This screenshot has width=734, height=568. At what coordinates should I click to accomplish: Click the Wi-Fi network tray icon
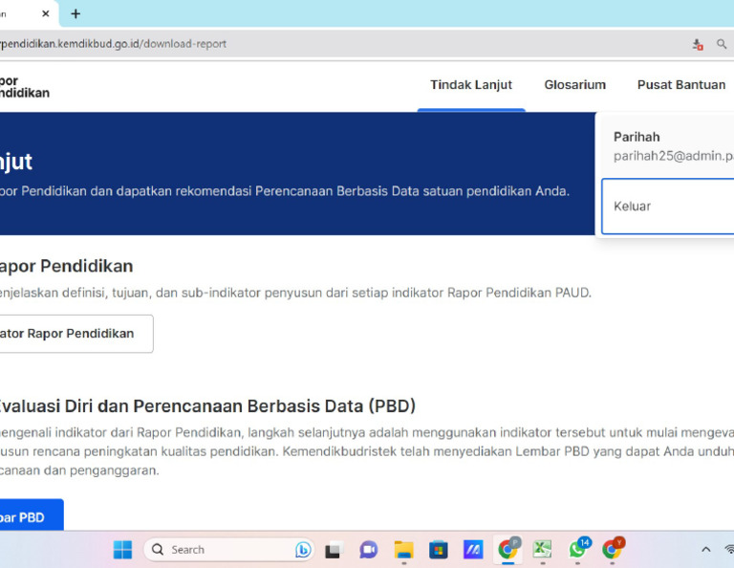pos(729,550)
